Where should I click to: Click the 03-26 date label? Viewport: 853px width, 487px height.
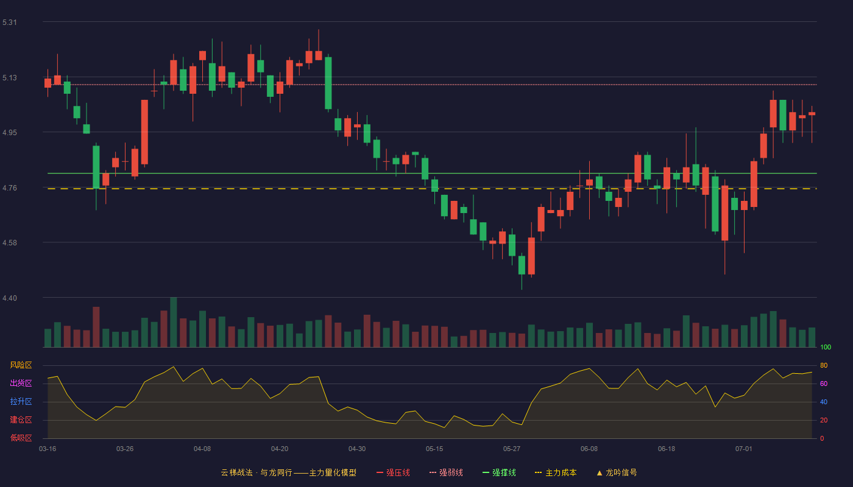tap(125, 449)
